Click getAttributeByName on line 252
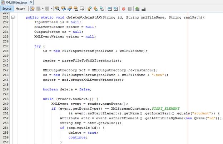Screen dimensions: 223x144 click(164, 118)
